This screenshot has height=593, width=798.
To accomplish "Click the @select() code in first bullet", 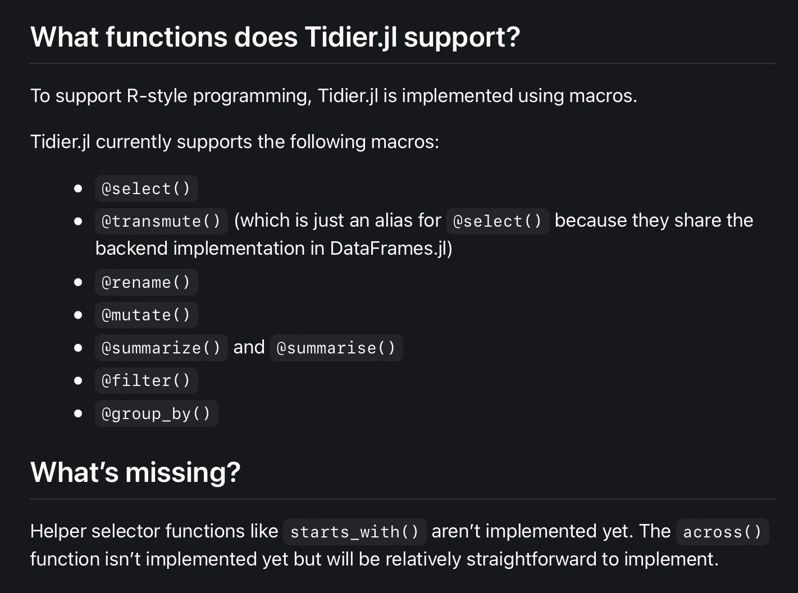I will [146, 189].
